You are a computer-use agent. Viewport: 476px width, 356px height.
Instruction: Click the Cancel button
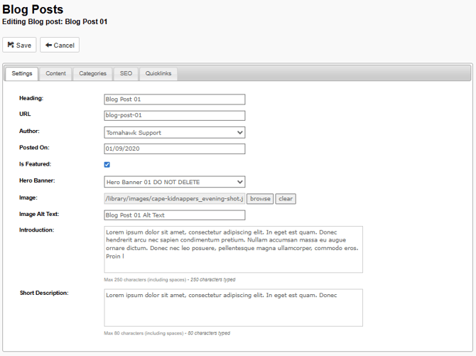(60, 45)
